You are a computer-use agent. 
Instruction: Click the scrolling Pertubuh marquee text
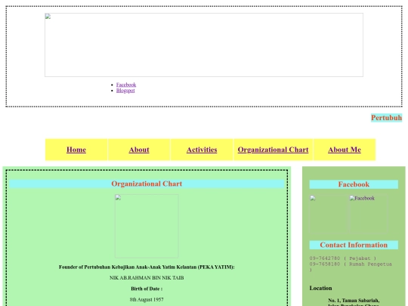386,118
